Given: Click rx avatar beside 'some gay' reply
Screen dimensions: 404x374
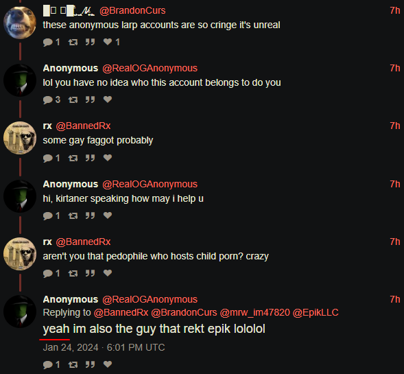Looking at the screenshot, I should click(x=20, y=138).
